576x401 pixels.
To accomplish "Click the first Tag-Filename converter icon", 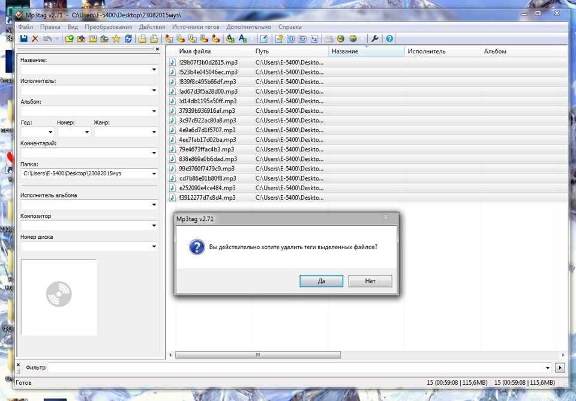I will tap(169, 38).
